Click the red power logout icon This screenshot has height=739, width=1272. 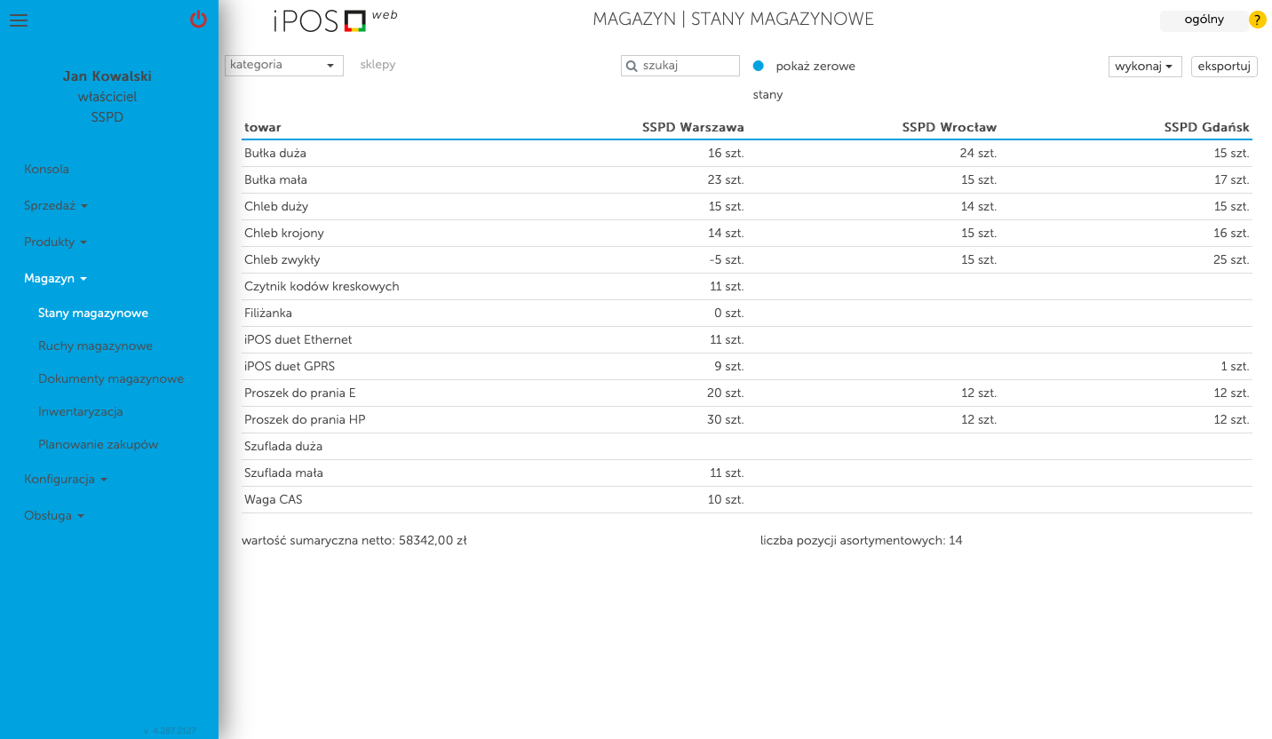pyautogui.click(x=198, y=20)
